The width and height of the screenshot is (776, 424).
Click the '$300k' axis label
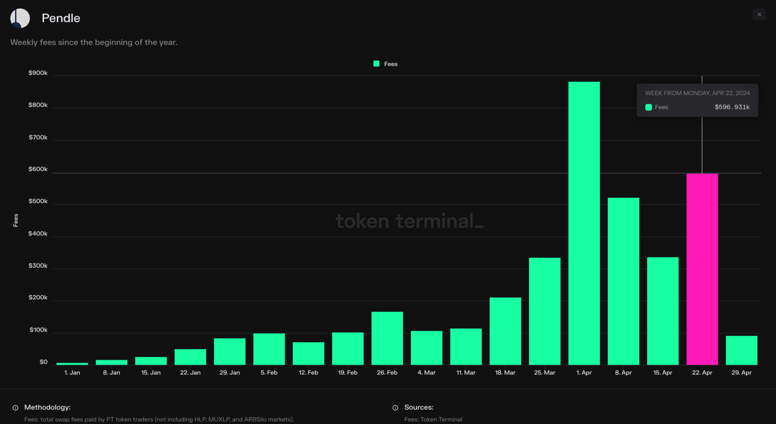tap(38, 266)
